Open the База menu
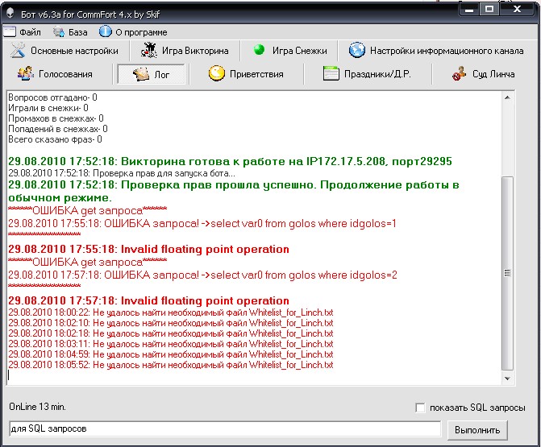 click(x=71, y=32)
